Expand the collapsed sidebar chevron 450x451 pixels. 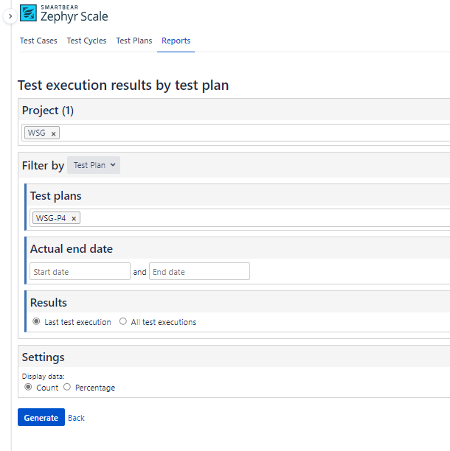(x=10, y=15)
